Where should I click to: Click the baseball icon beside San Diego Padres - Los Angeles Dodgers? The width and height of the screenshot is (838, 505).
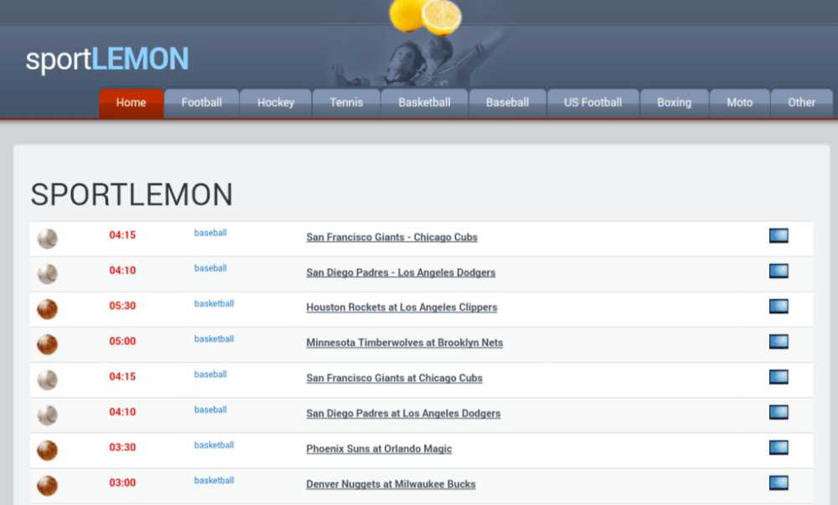click(x=47, y=274)
